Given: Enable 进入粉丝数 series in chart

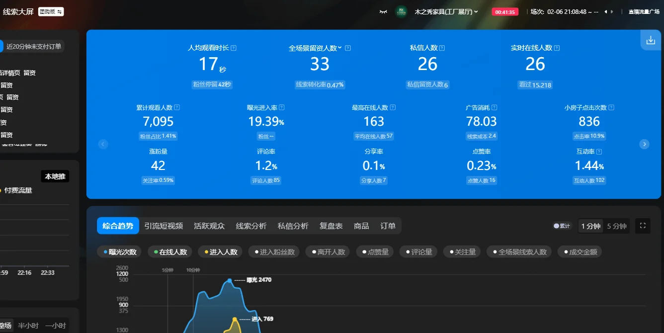Looking at the screenshot, I should tap(274, 252).
